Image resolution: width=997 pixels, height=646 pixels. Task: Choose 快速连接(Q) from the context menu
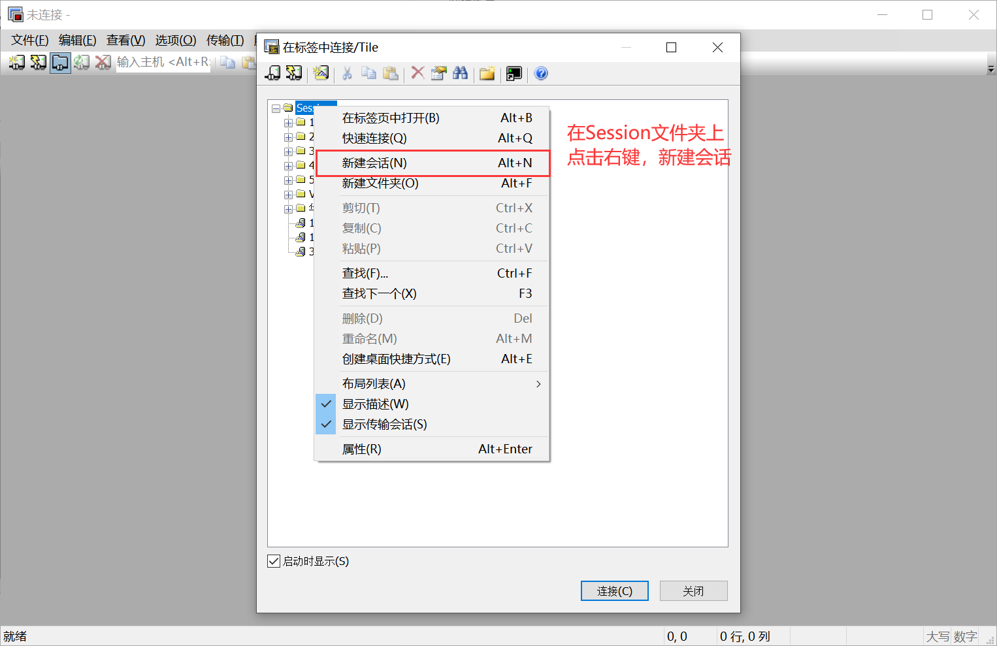coord(432,138)
